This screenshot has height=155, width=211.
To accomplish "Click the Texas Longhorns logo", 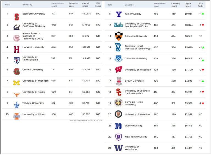I will tap(17, 95).
